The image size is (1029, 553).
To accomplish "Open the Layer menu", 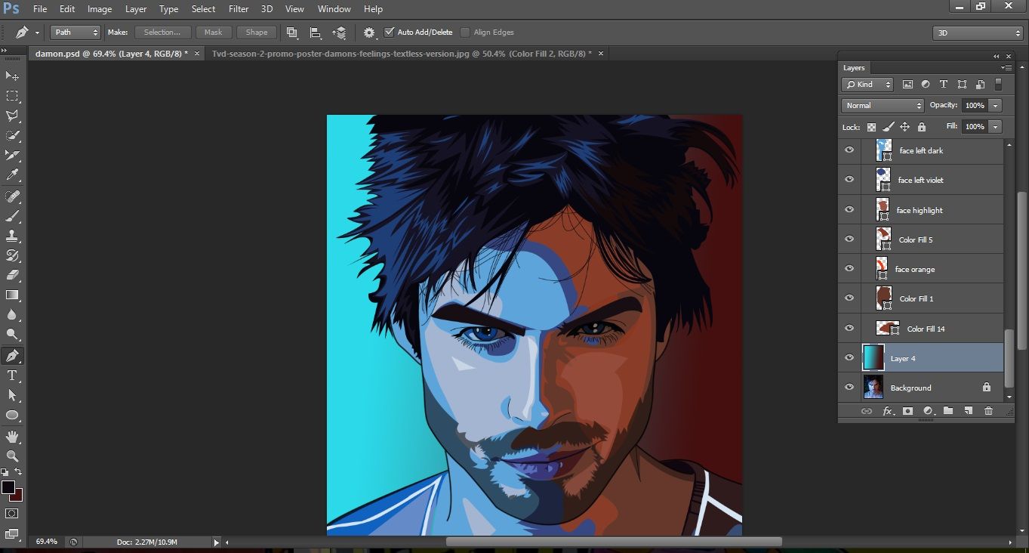I will pyautogui.click(x=136, y=9).
